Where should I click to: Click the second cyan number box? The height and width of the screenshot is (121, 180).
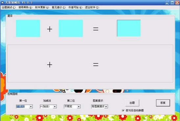pyautogui.click(x=71, y=28)
